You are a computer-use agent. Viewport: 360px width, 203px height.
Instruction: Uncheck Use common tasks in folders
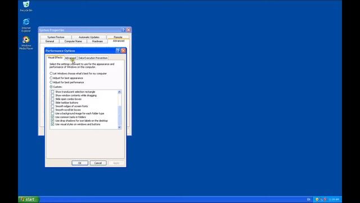(52, 117)
